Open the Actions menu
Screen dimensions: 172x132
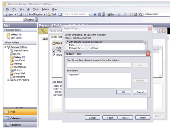click(x=45, y=9)
